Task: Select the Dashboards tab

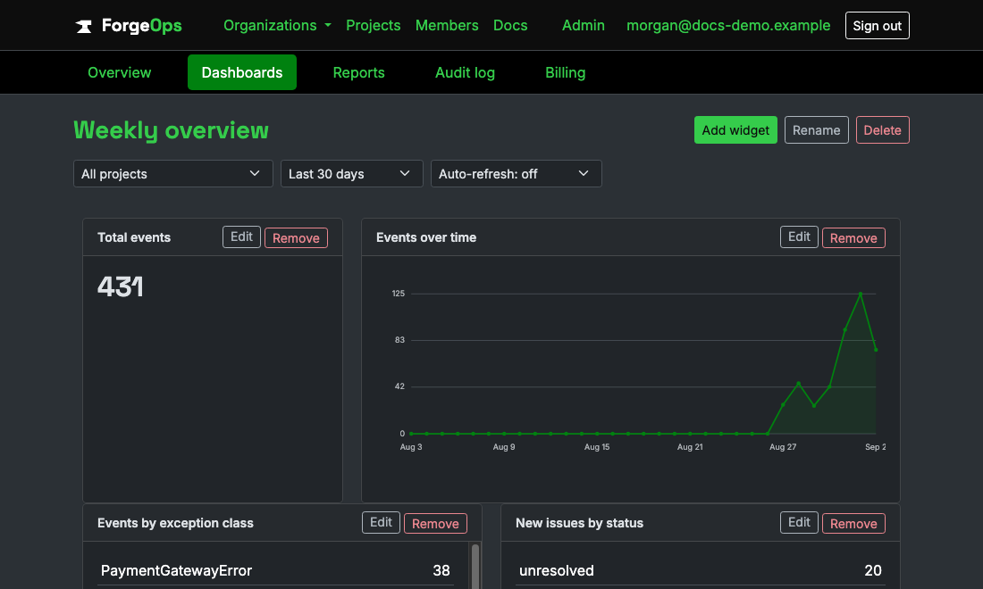Action: point(242,72)
